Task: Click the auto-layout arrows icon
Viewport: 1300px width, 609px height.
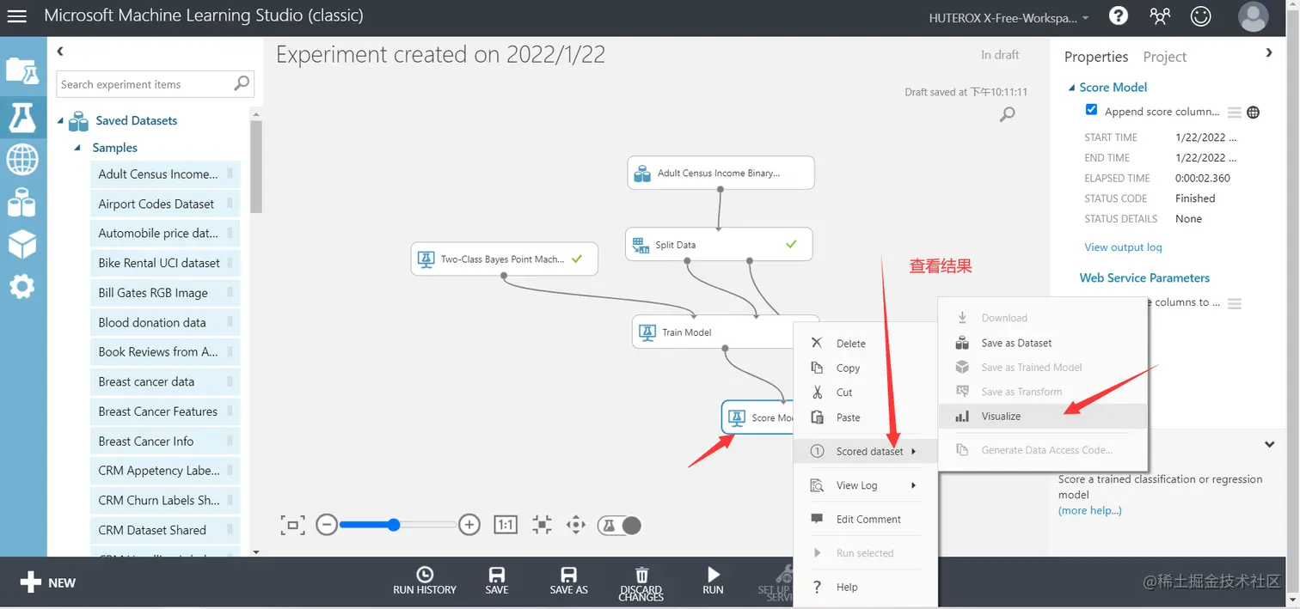Action: 542,525
